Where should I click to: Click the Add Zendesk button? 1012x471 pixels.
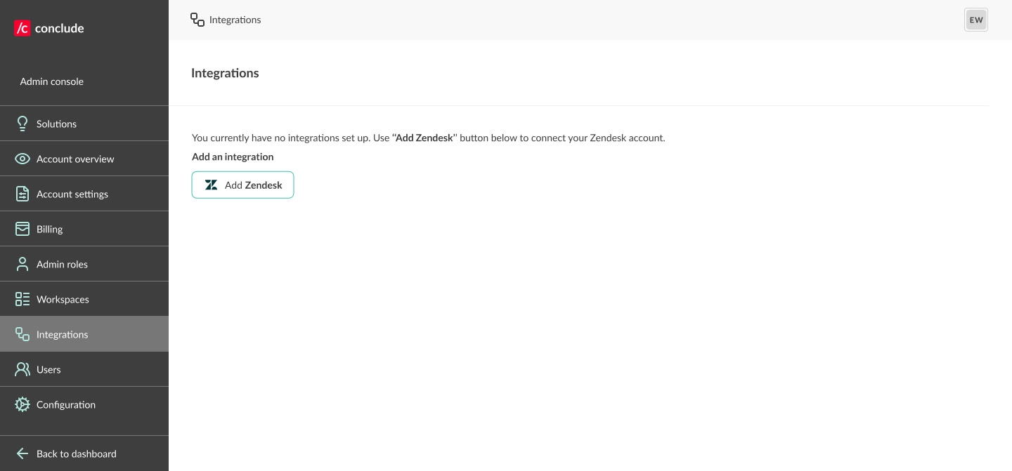point(242,185)
